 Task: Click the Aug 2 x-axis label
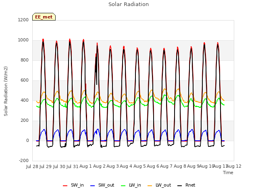pyautogui.click(x=99, y=166)
